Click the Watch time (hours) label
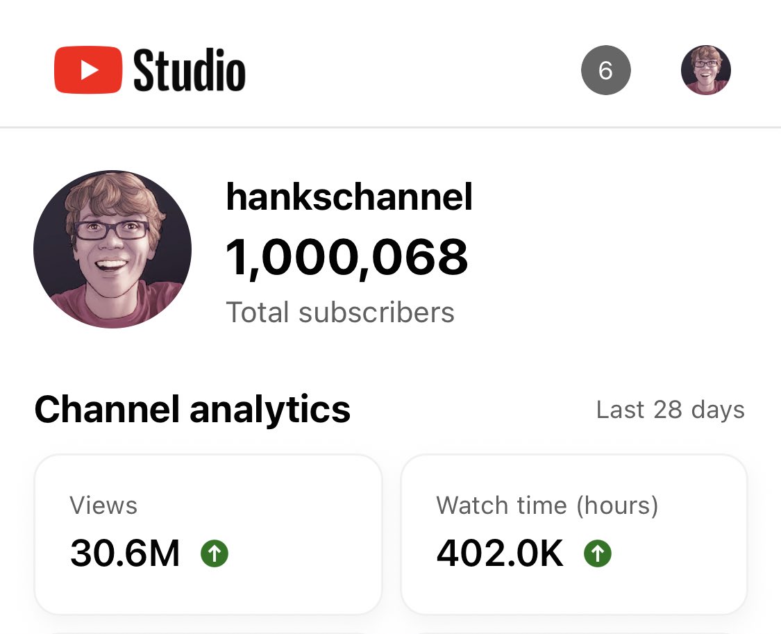 (x=546, y=506)
